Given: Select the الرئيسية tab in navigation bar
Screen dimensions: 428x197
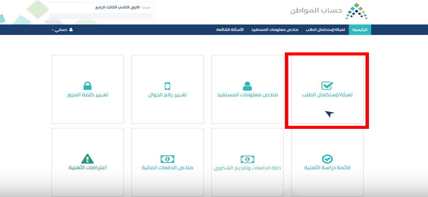Looking at the screenshot, I should (359, 30).
